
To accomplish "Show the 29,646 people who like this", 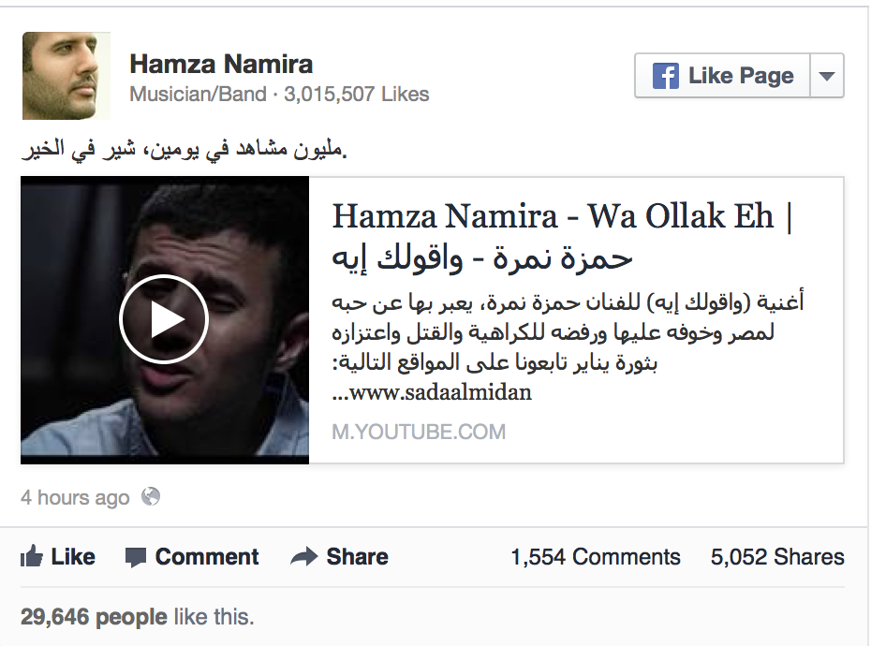I will coord(94,617).
